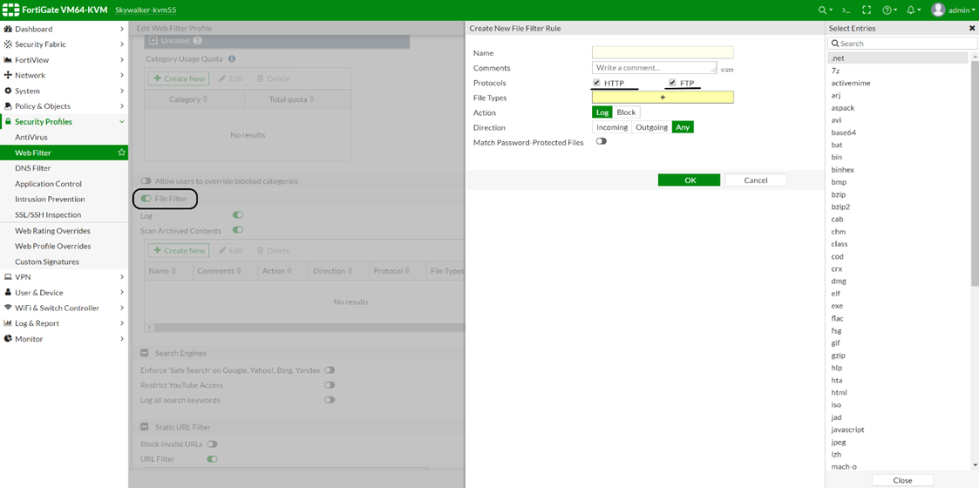Expand the Unrated category row
The image size is (979, 488).
153,41
